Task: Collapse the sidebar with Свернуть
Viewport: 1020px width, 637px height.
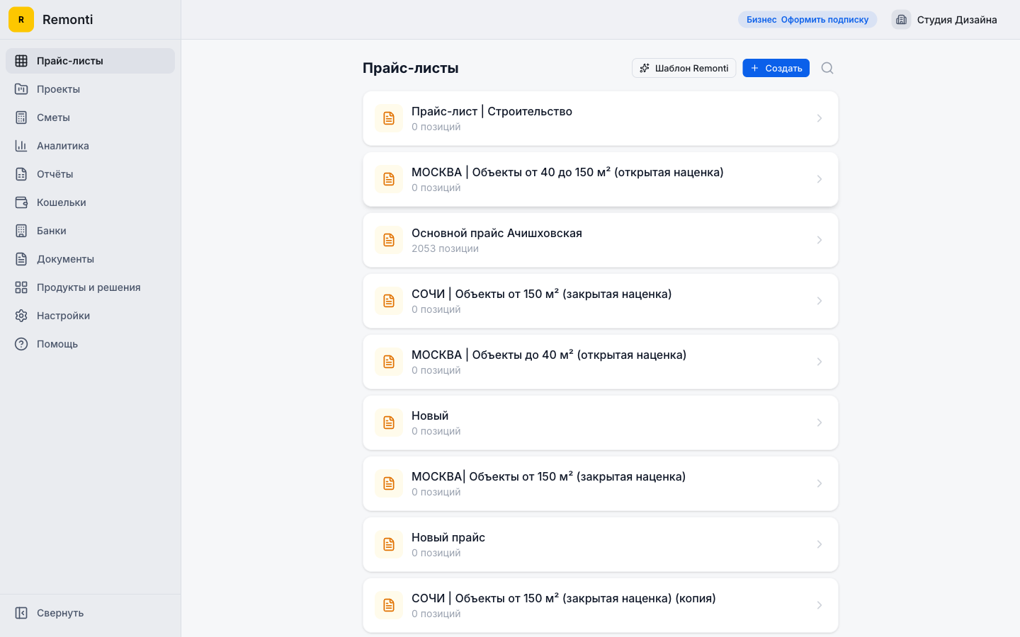Action: coord(59,613)
